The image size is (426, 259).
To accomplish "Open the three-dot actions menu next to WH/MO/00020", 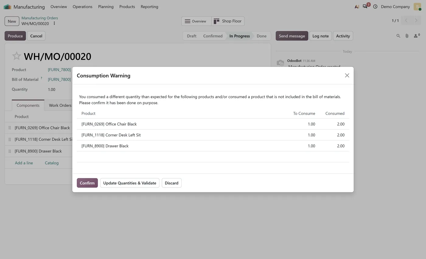I will click(x=54, y=23).
